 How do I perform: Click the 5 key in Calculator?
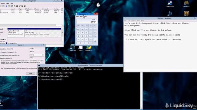[x=82, y=36]
